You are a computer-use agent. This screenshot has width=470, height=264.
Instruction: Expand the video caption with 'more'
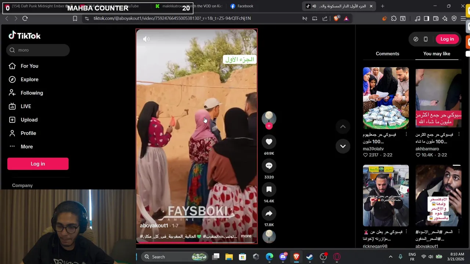246,236
